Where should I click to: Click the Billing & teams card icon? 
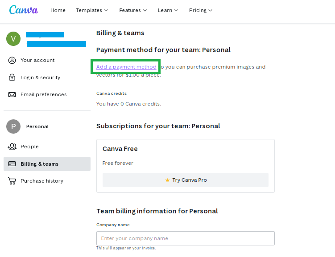(x=12, y=164)
